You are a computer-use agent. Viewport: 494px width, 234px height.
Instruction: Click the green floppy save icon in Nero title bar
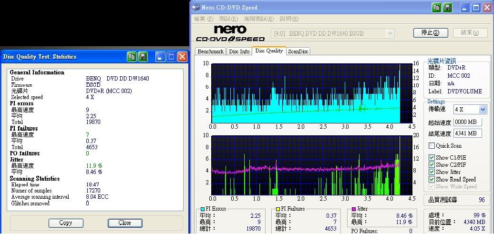point(448,8)
